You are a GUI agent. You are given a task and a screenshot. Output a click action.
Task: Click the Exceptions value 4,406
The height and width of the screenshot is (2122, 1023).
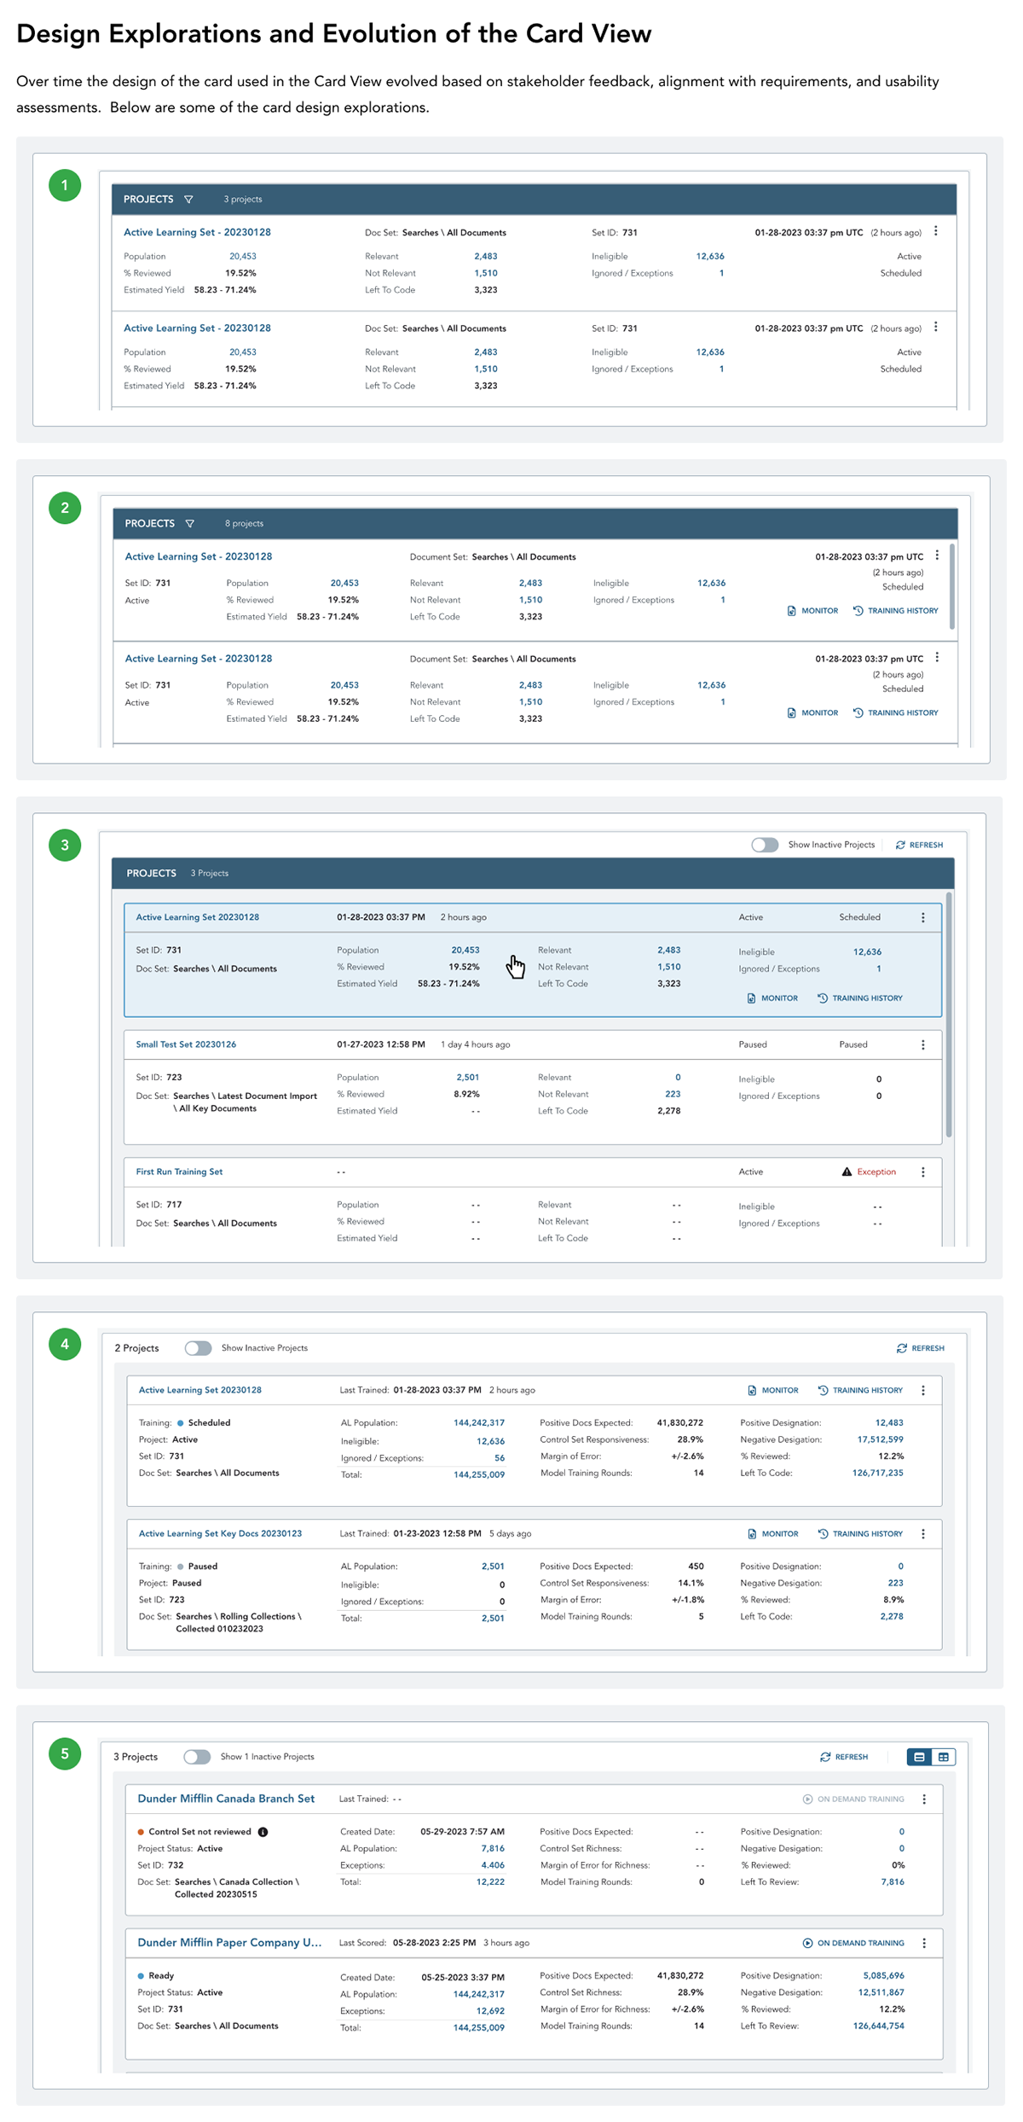click(493, 1865)
